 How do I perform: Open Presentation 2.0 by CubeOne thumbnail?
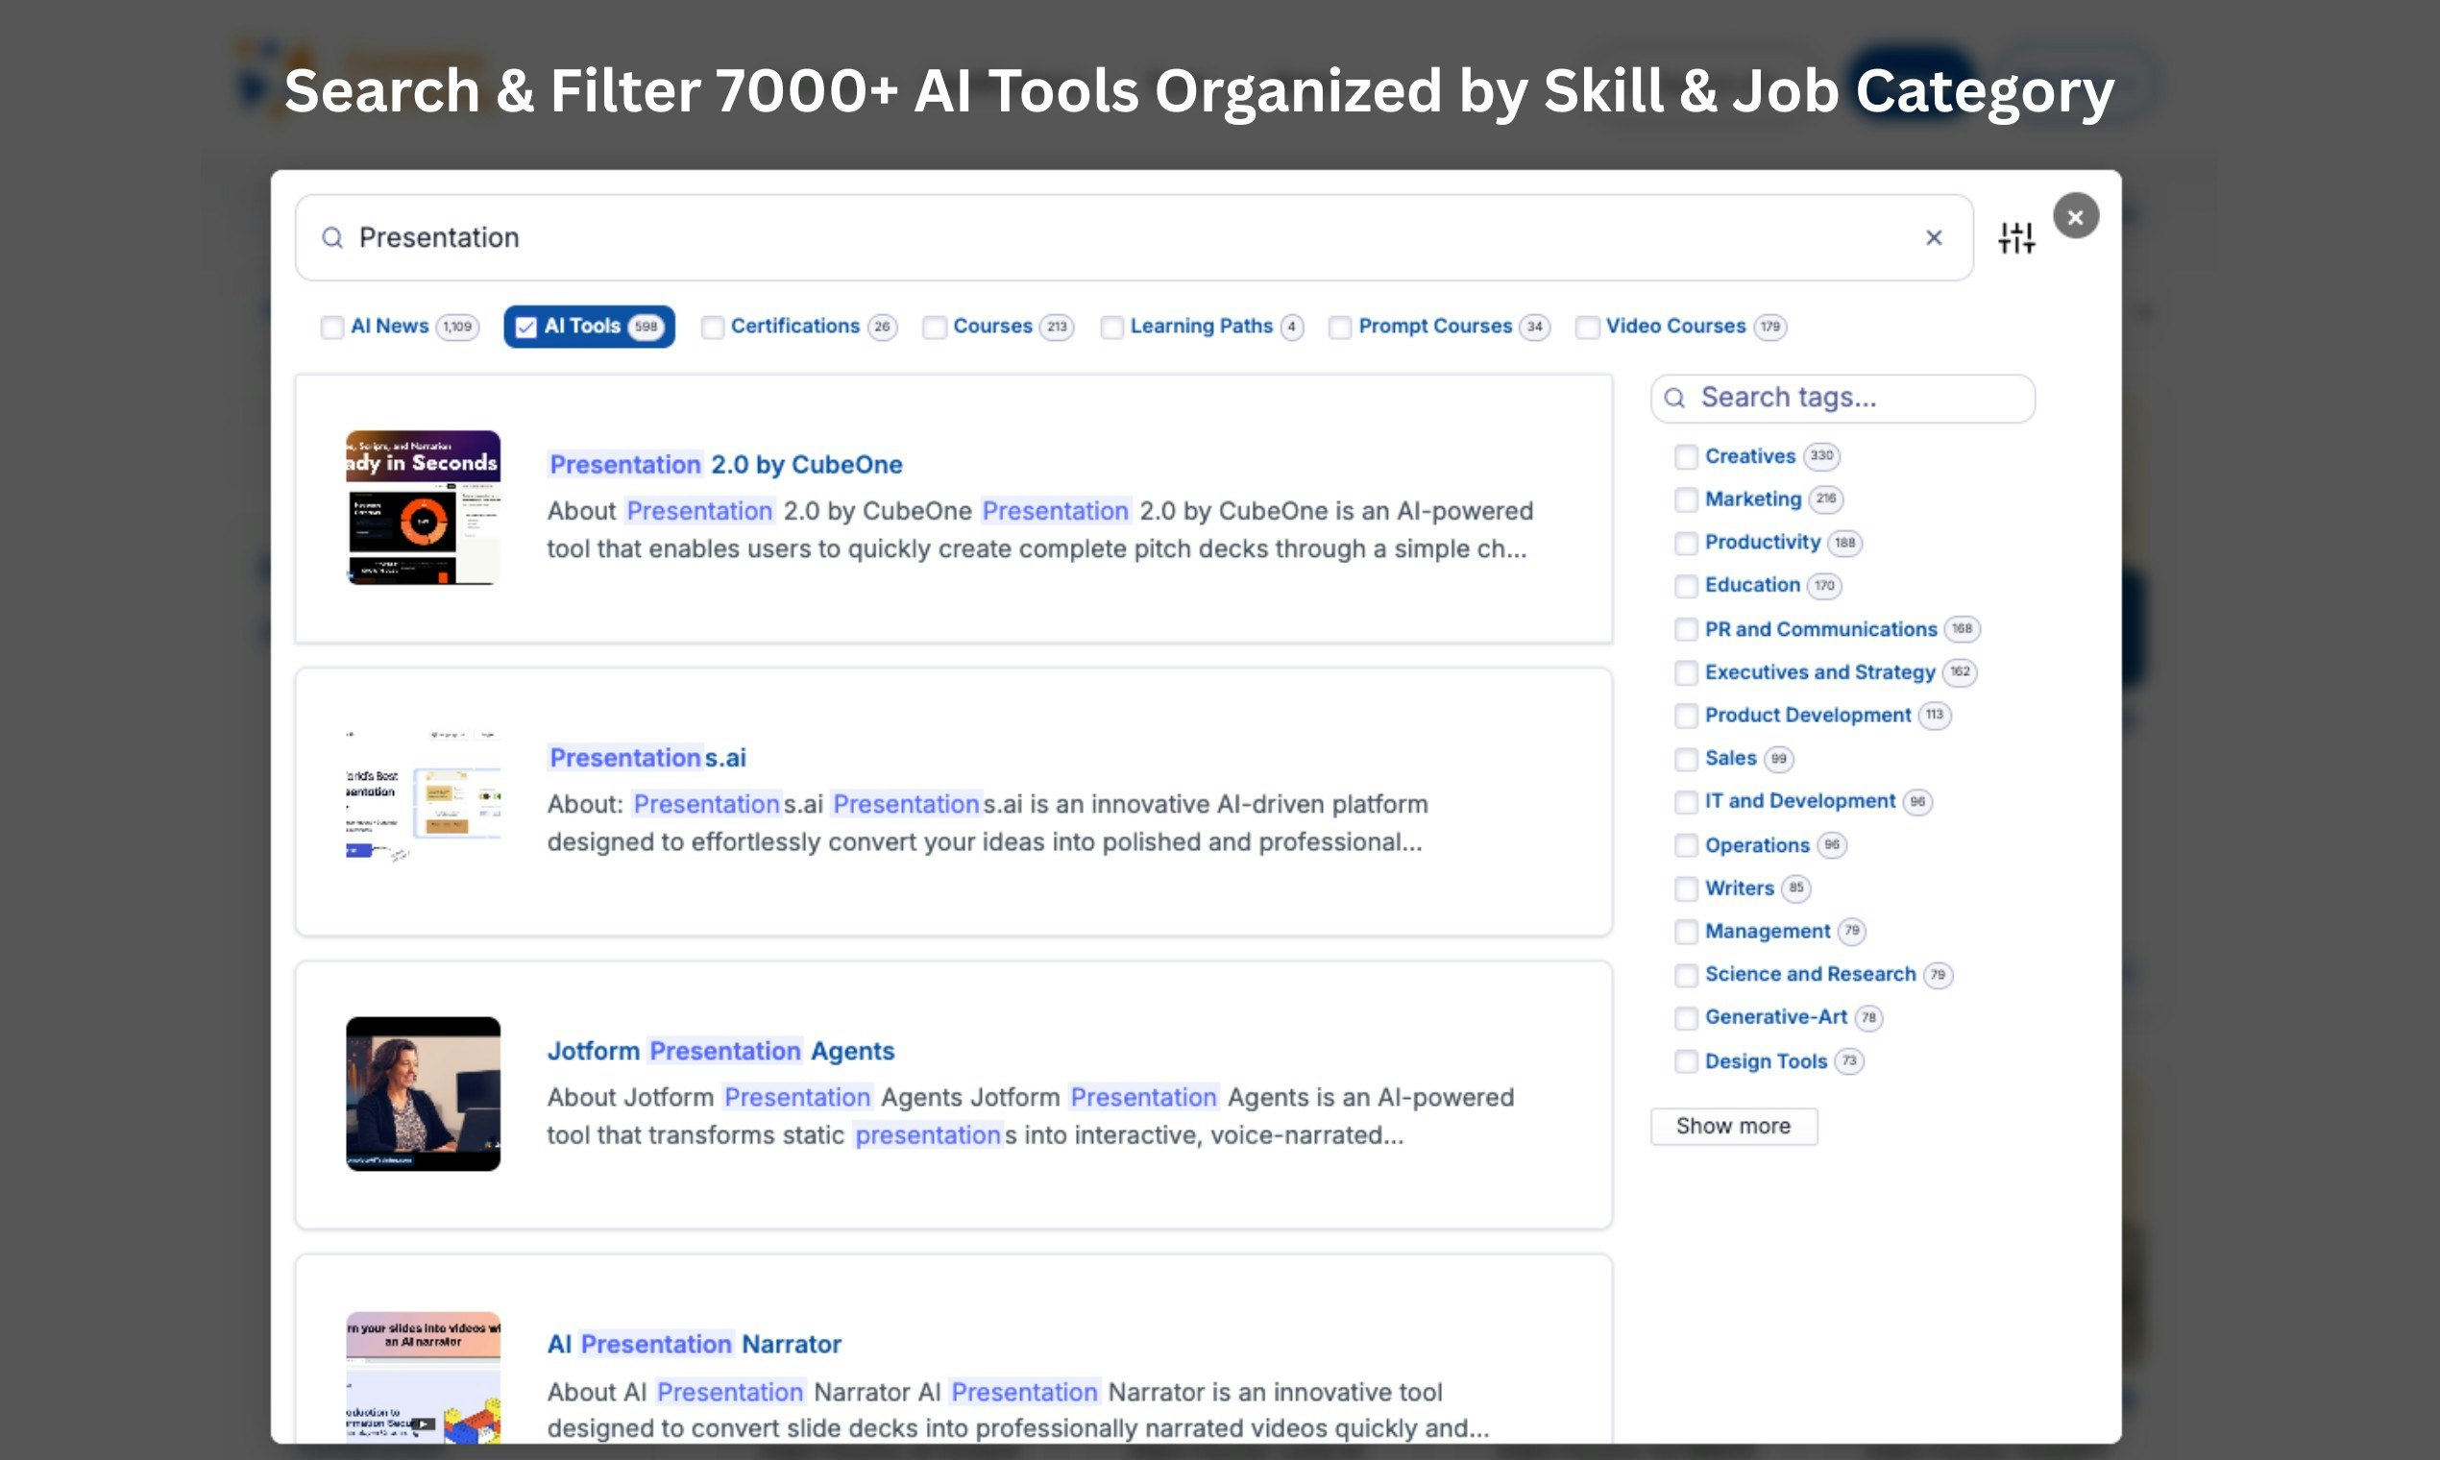pos(423,508)
